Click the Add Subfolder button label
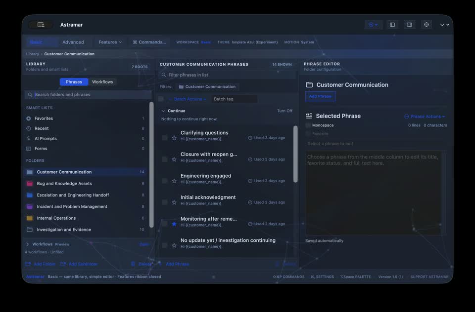The width and height of the screenshot is (475, 312). pos(83,264)
